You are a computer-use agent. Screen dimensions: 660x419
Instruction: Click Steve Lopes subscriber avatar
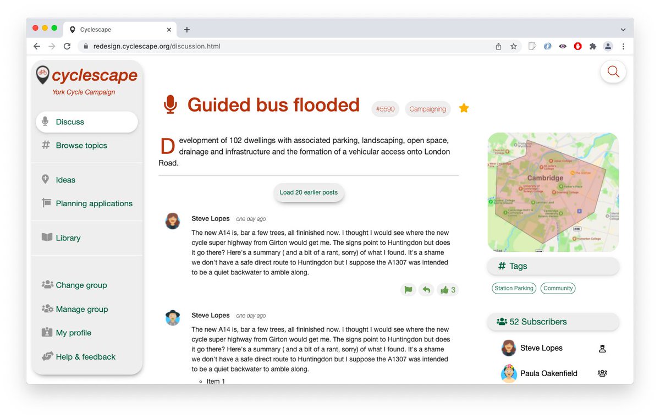(x=509, y=348)
